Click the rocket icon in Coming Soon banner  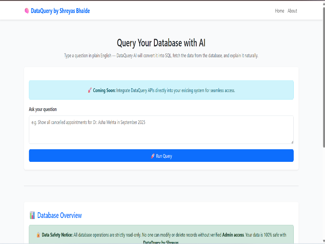(x=90, y=90)
